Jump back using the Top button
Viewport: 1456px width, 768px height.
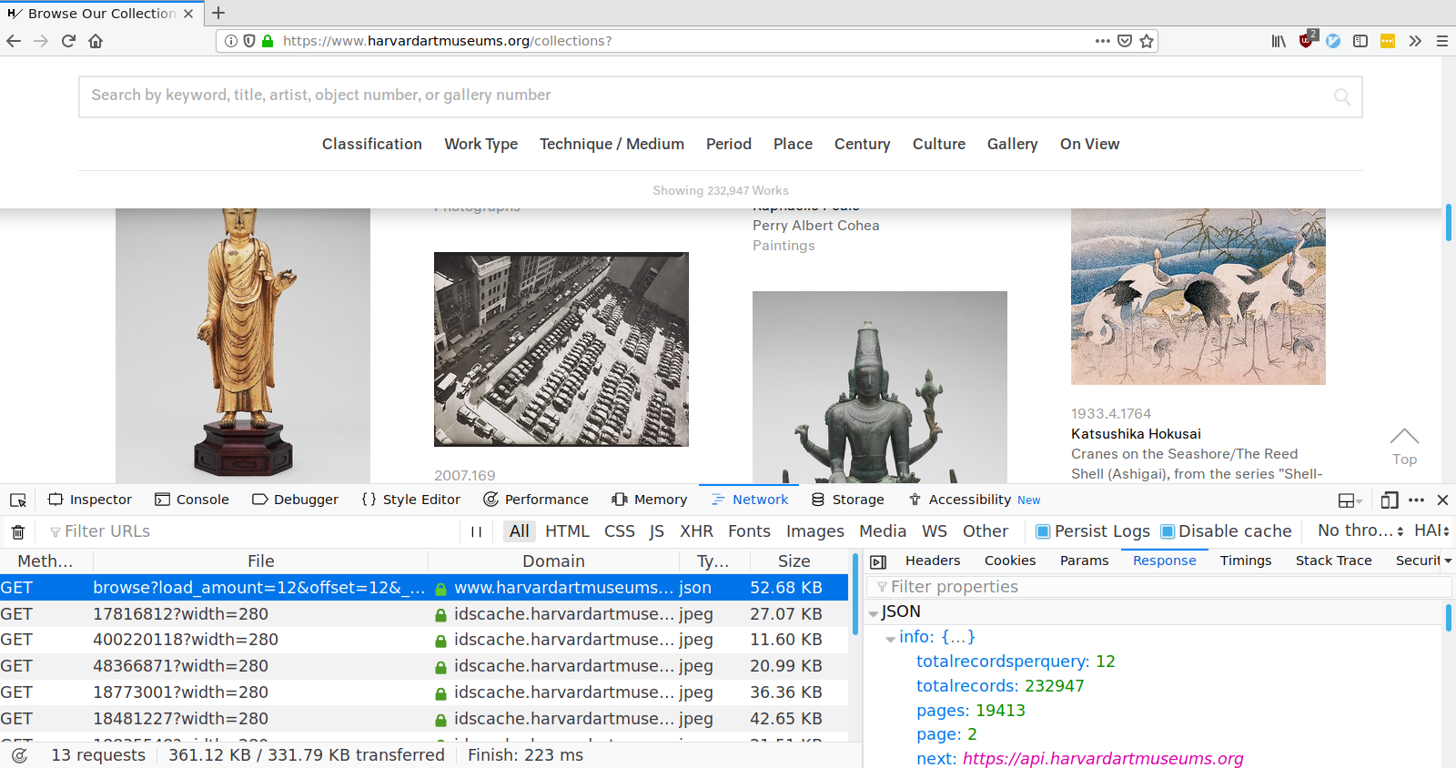pyautogui.click(x=1404, y=447)
